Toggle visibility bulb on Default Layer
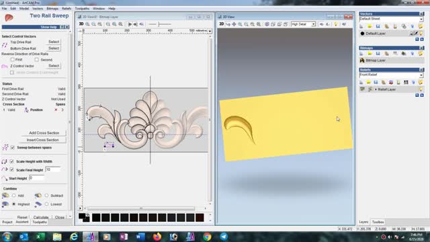The height and width of the screenshot is (242, 430). (421, 34)
